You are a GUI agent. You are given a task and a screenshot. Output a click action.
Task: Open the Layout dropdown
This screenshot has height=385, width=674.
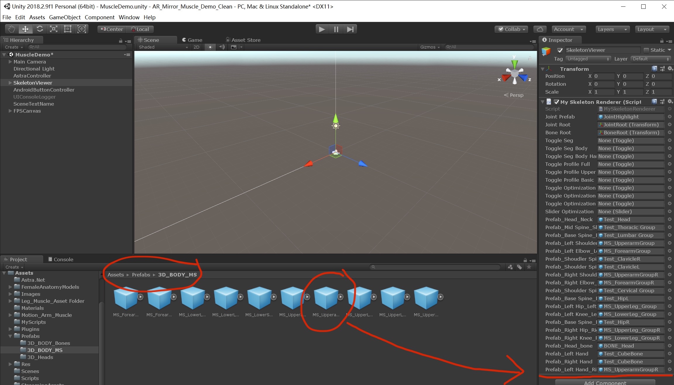pos(651,29)
